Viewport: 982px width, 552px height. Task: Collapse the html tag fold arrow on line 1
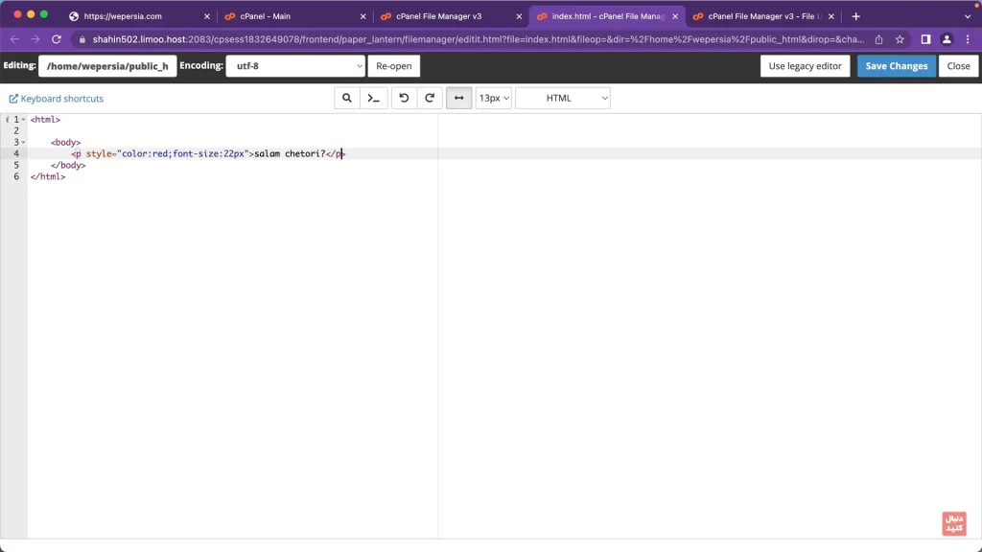pyautogui.click(x=23, y=120)
